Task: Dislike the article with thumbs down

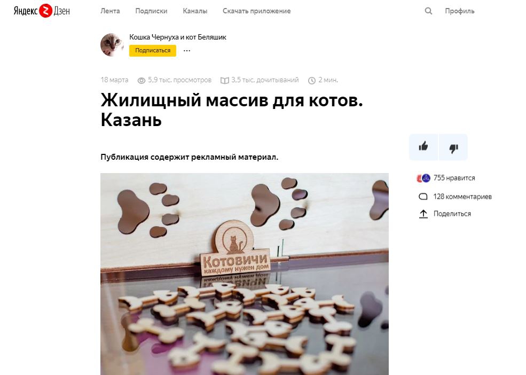Action: pyautogui.click(x=453, y=147)
